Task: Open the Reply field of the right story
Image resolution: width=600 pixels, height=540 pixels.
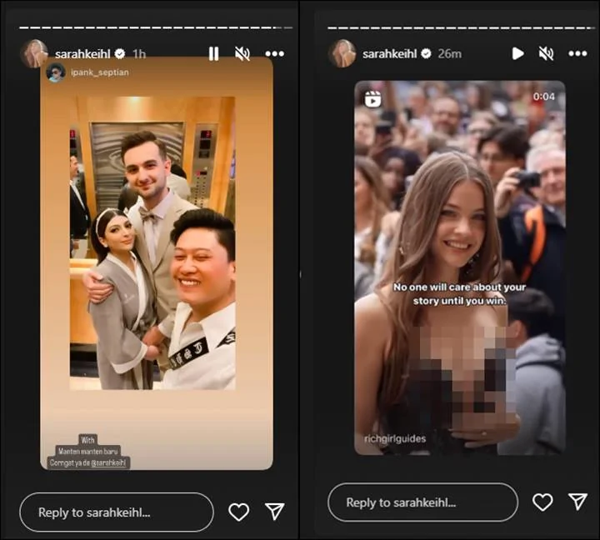Action: 422,502
